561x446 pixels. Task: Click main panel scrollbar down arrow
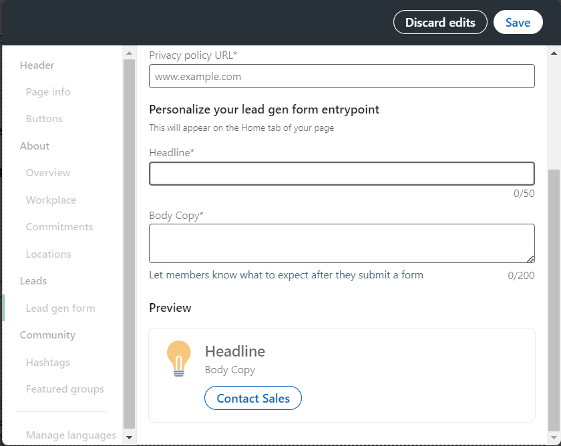pyautogui.click(x=554, y=437)
